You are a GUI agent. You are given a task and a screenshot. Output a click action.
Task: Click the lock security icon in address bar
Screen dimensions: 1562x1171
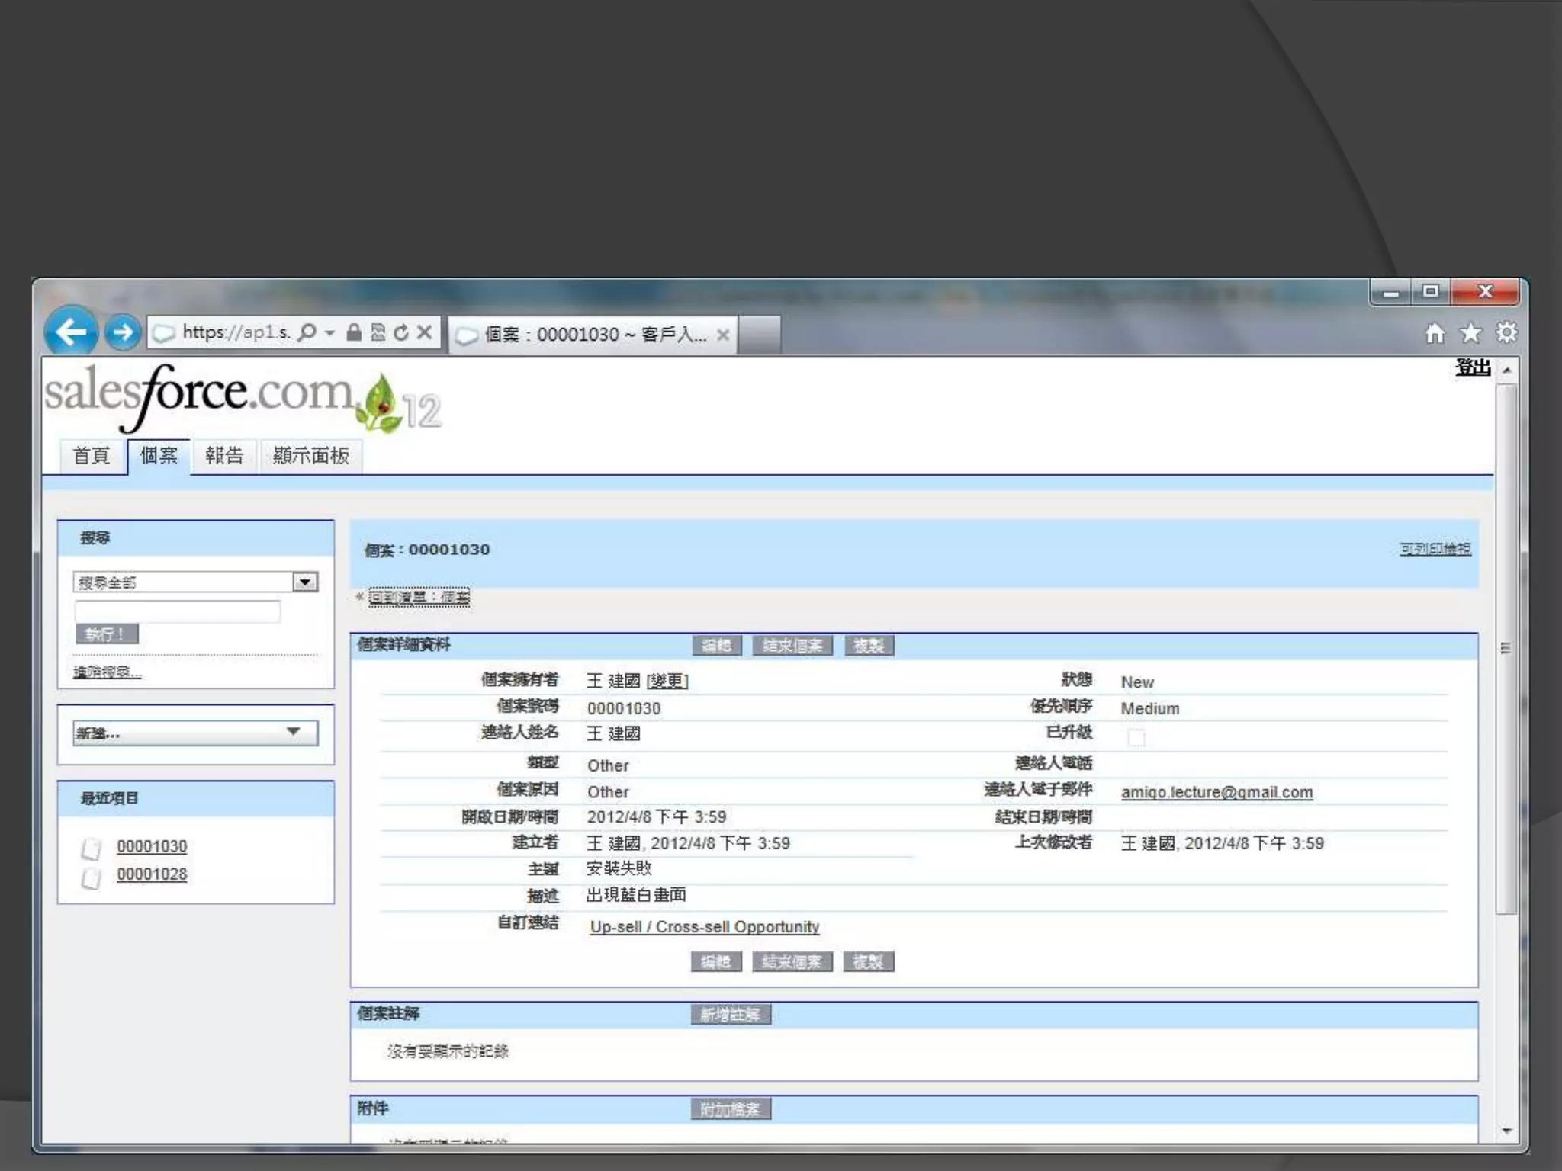point(354,332)
